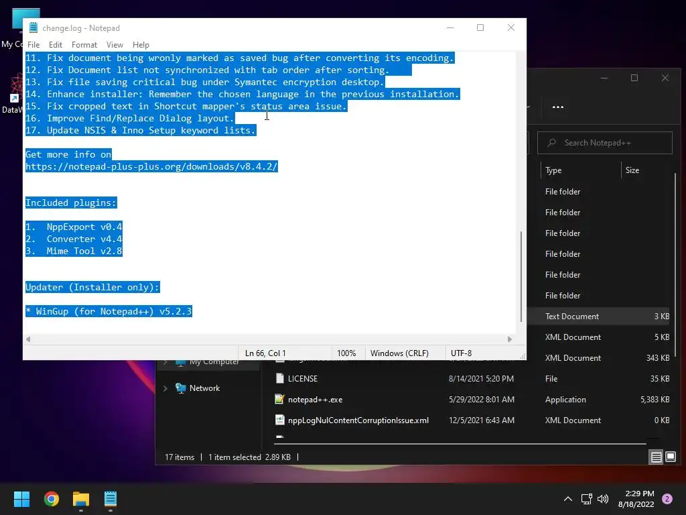Click the volume speaker icon
The height and width of the screenshot is (515, 686).
coord(603,499)
